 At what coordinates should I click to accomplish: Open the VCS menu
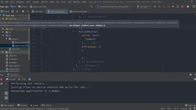pyautogui.click(x=70, y=2)
